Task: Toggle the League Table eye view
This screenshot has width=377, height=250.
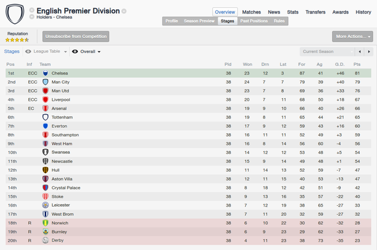Action: point(28,51)
